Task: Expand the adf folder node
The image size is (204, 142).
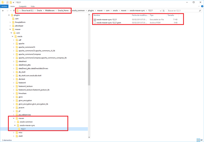Action: 14,40
